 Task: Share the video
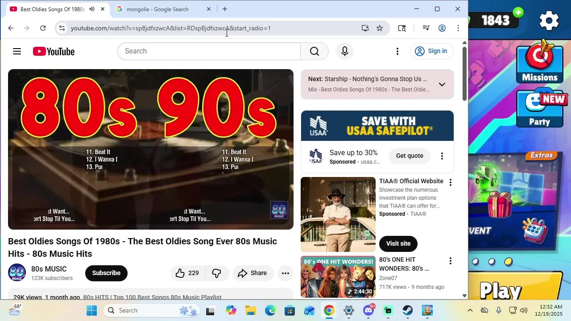pos(252,273)
